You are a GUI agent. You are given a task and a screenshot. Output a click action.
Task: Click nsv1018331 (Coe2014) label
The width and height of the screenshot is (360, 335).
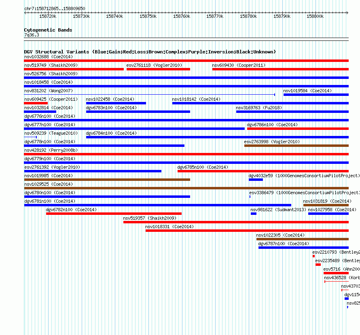[x=169, y=227]
